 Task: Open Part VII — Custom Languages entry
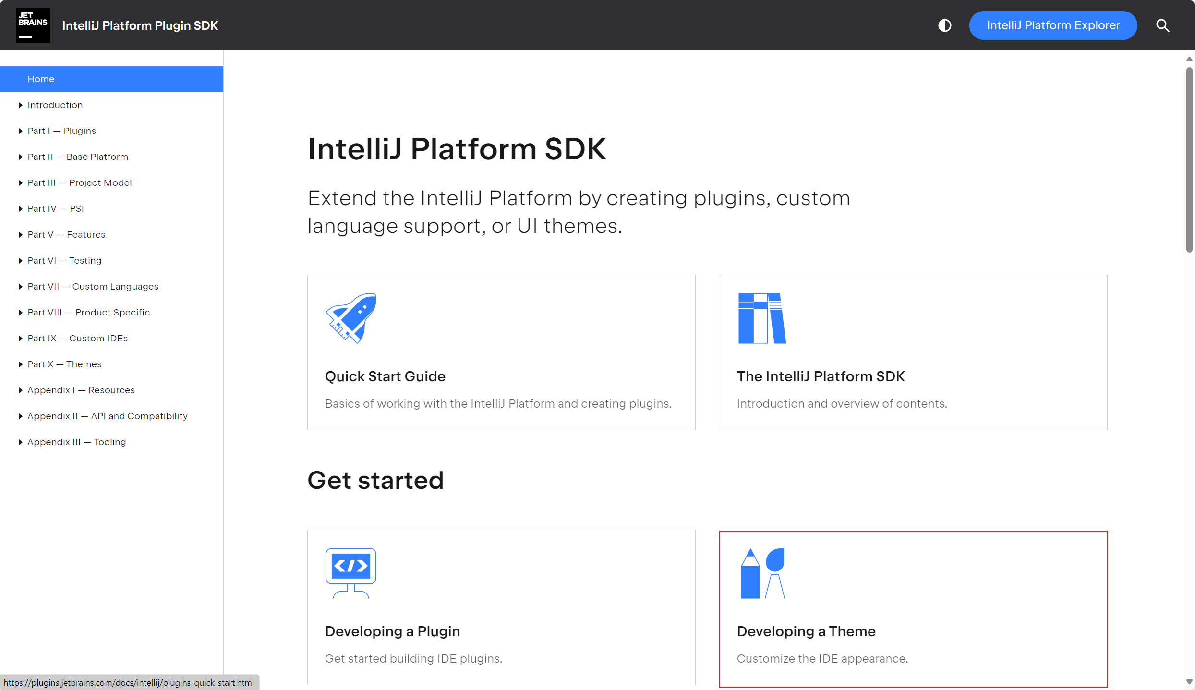point(93,287)
